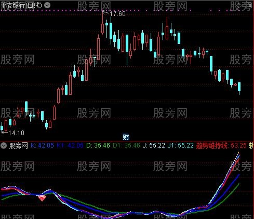The width and height of the screenshot is (254, 219).
Task: Click the 趋势维持线: 53.25 indicator value
Action: coord(221,145)
